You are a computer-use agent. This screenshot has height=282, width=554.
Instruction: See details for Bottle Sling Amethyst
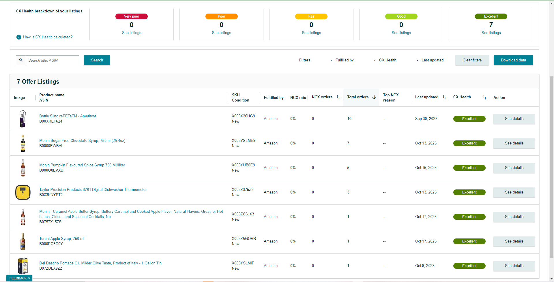[x=514, y=119]
